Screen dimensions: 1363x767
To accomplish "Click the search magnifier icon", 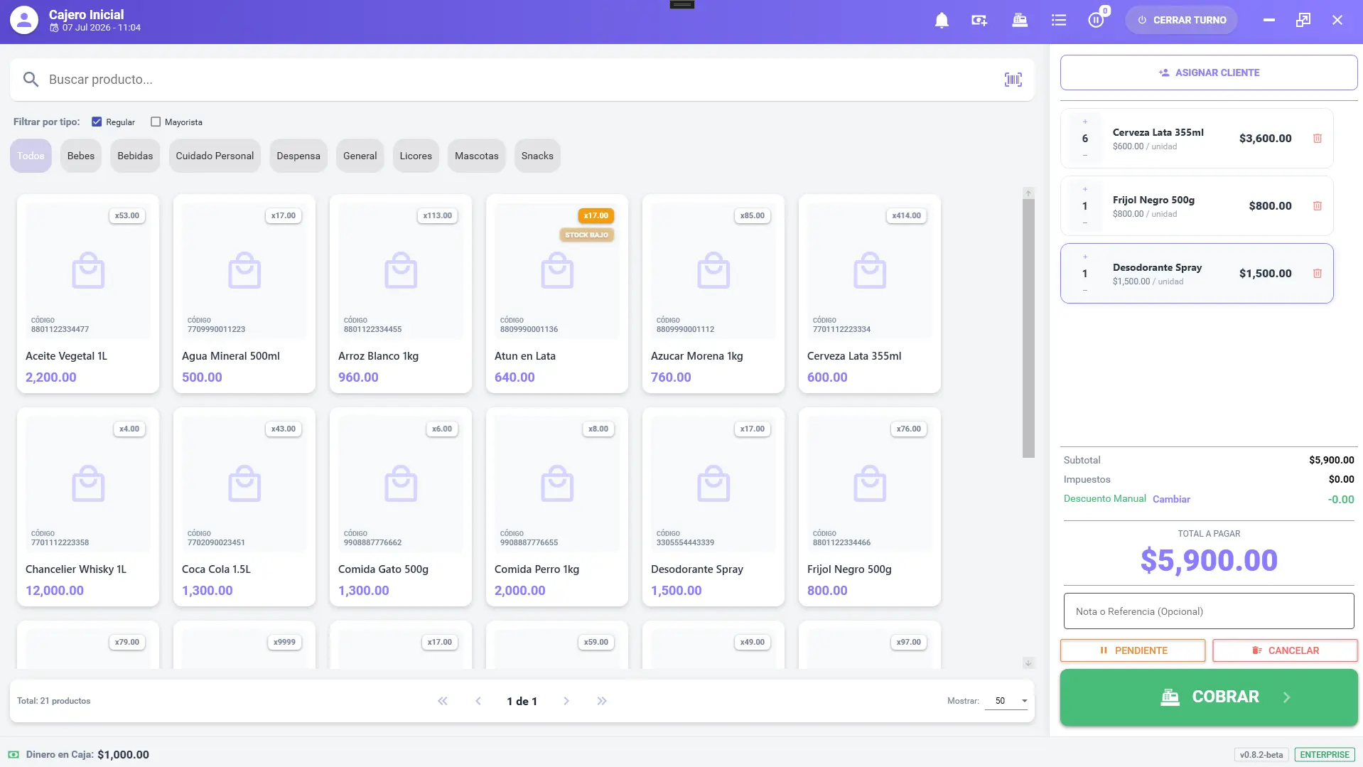I will (31, 80).
